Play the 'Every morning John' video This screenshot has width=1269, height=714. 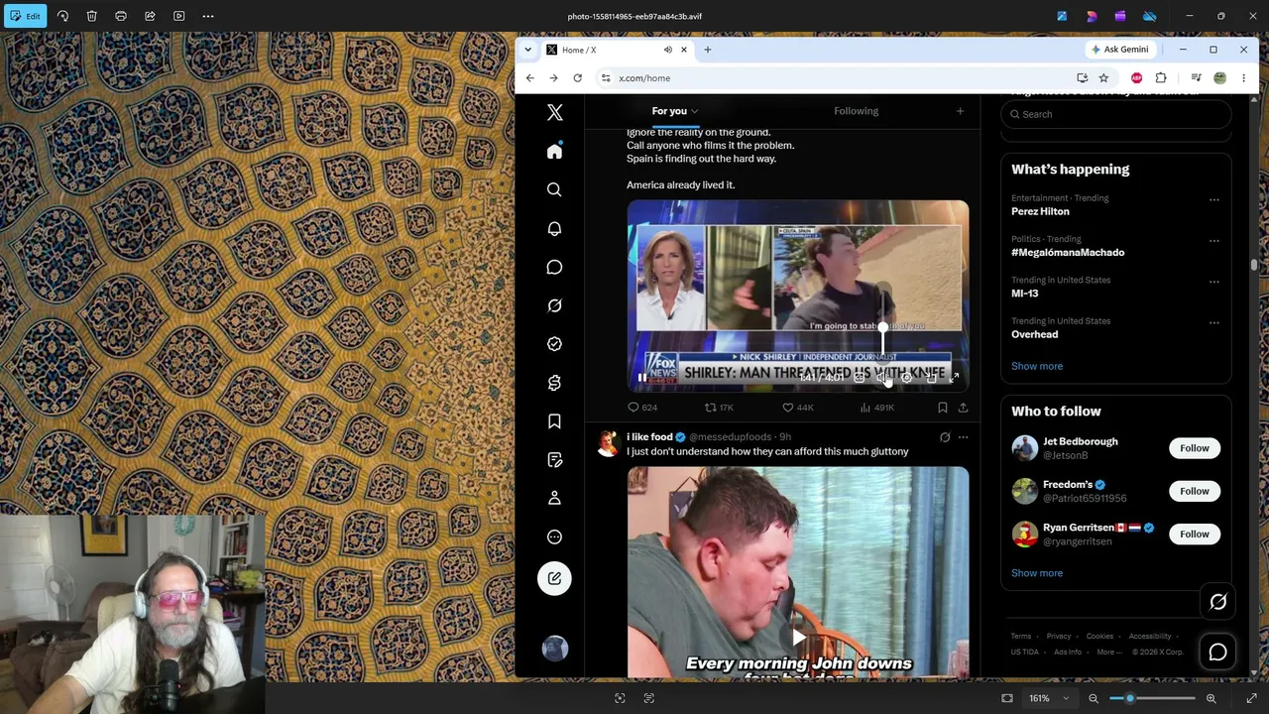pyautogui.click(x=798, y=640)
